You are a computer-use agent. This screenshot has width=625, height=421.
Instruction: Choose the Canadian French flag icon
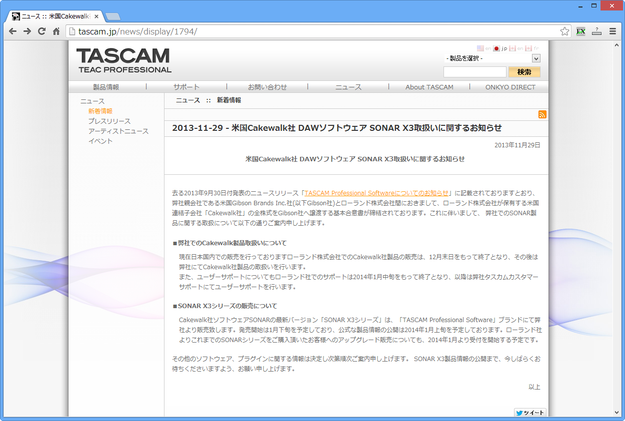(528, 48)
